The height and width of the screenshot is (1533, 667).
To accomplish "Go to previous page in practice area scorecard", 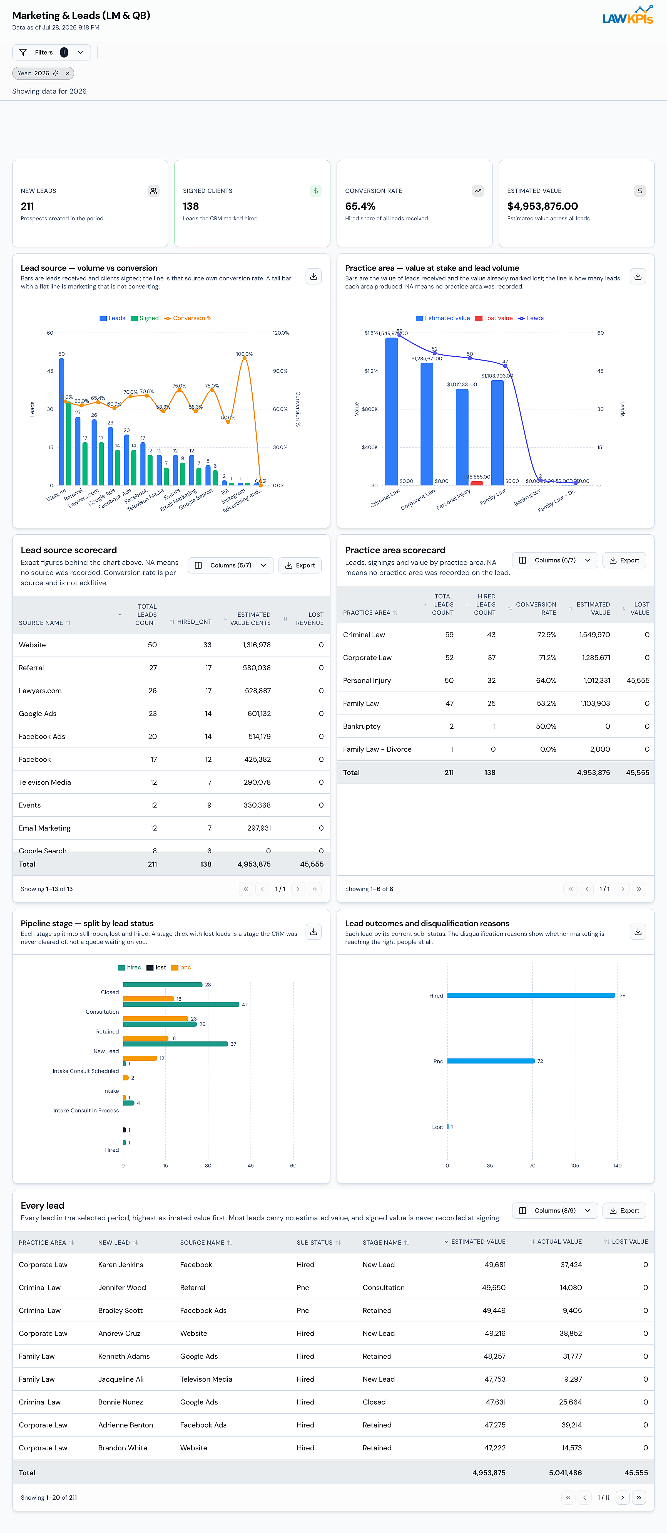I will coord(587,889).
